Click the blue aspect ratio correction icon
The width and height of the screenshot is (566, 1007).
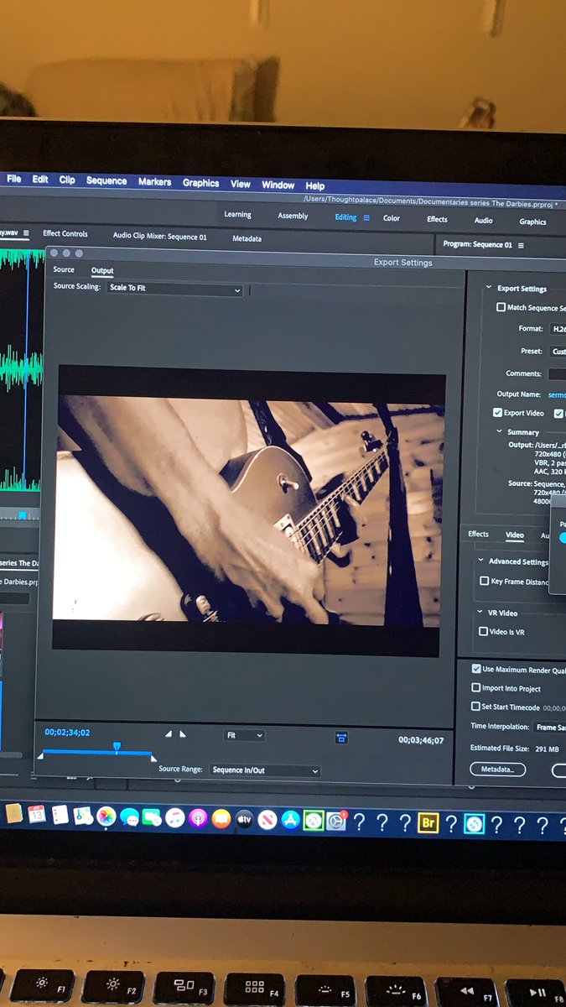click(x=341, y=738)
